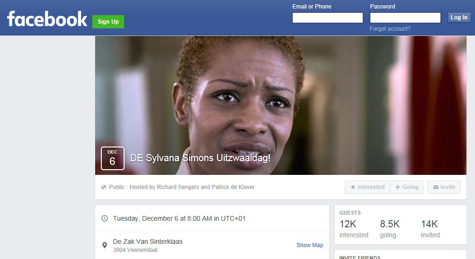
Task: Focus the Password input field
Action: (405, 17)
